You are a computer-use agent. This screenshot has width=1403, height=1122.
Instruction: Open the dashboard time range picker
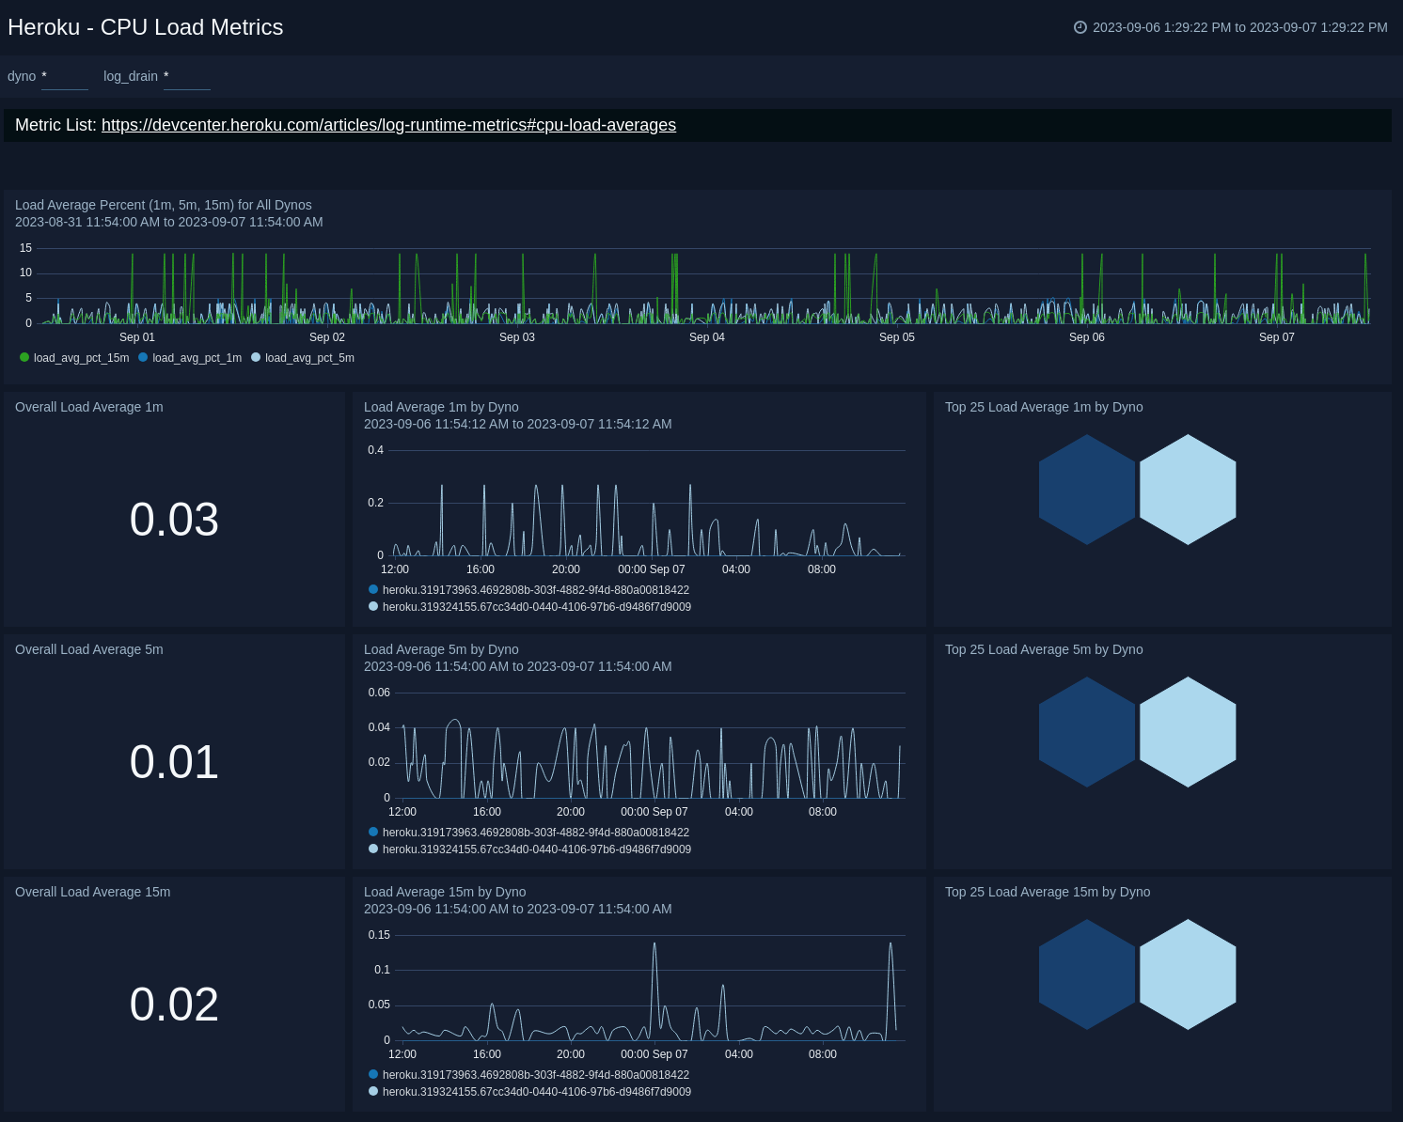(1232, 27)
